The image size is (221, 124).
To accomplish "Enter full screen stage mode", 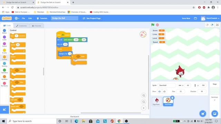I will 217,25.
